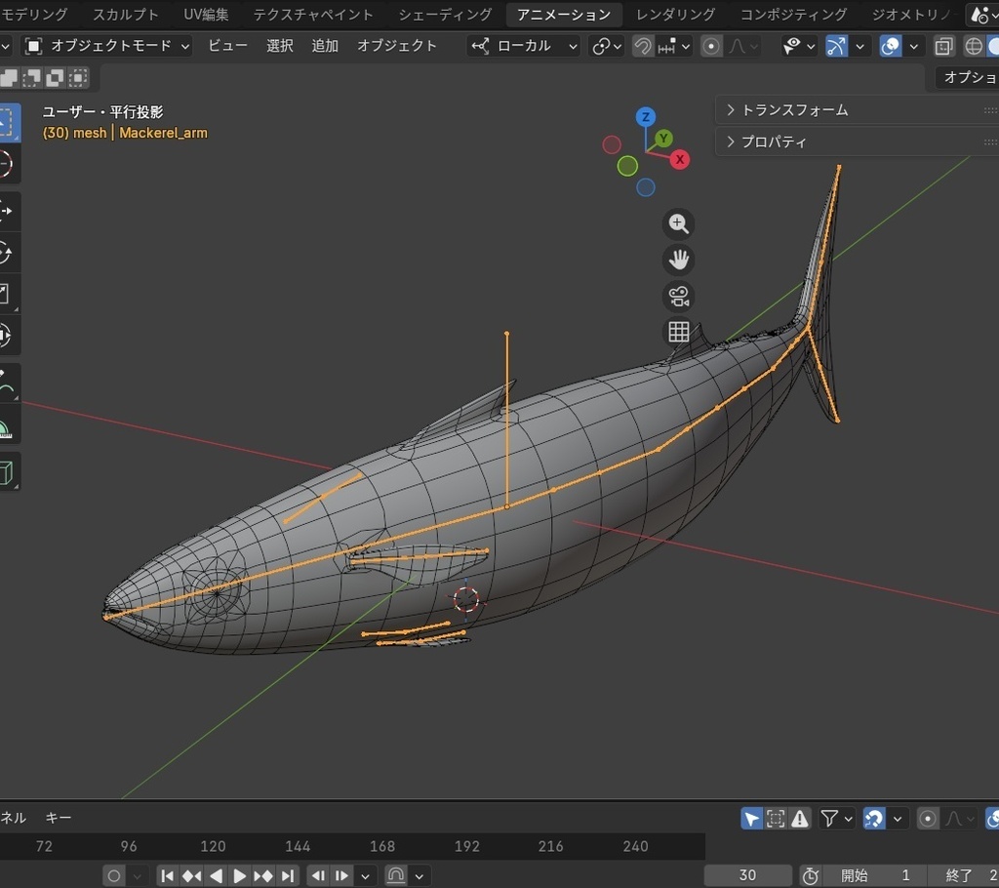
Task: Switch to Shading (シェーディング) workspace tab
Action: coord(445,14)
